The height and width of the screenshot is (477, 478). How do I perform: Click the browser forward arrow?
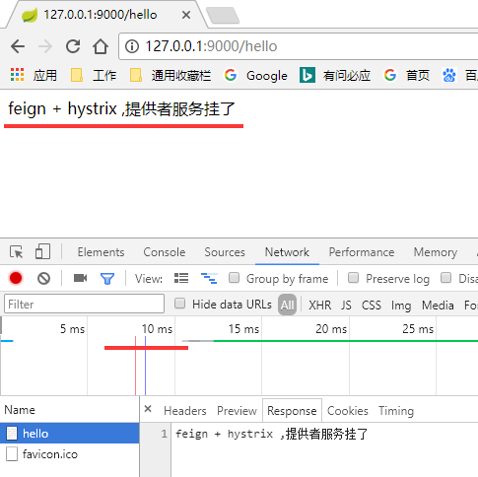pyautogui.click(x=45, y=46)
